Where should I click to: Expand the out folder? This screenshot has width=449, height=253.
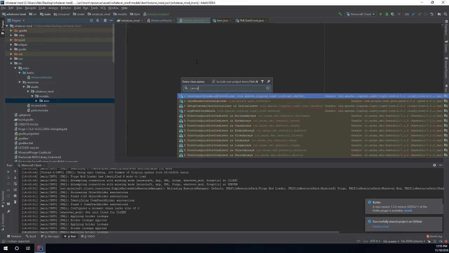coord(11,54)
